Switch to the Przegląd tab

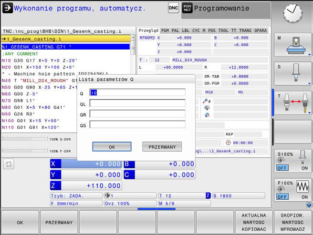(148, 31)
